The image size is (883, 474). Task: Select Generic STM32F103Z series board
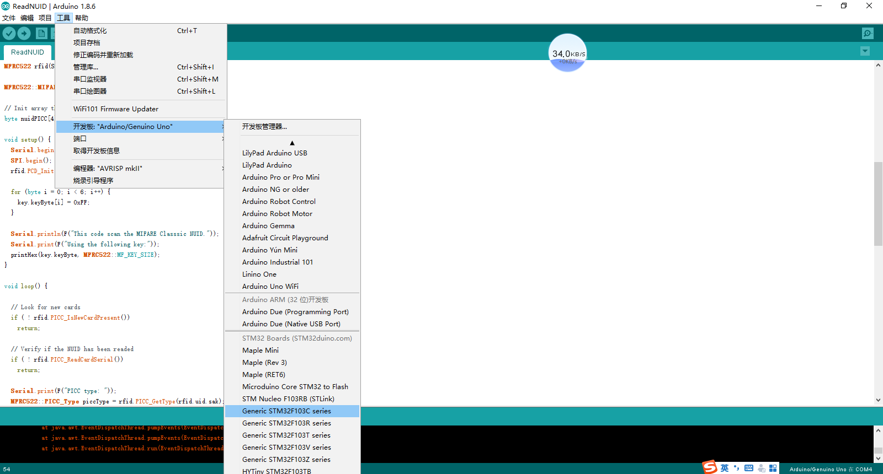click(x=292, y=460)
